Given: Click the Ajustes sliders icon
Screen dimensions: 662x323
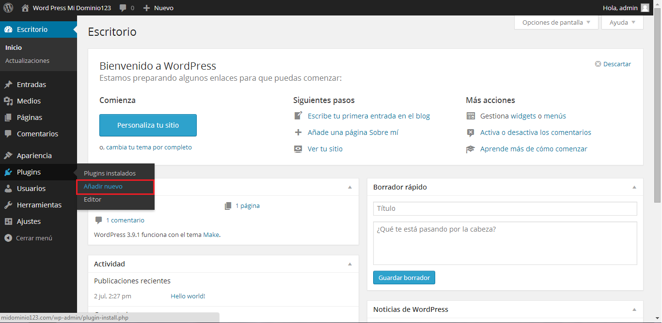Looking at the screenshot, I should [x=8, y=221].
